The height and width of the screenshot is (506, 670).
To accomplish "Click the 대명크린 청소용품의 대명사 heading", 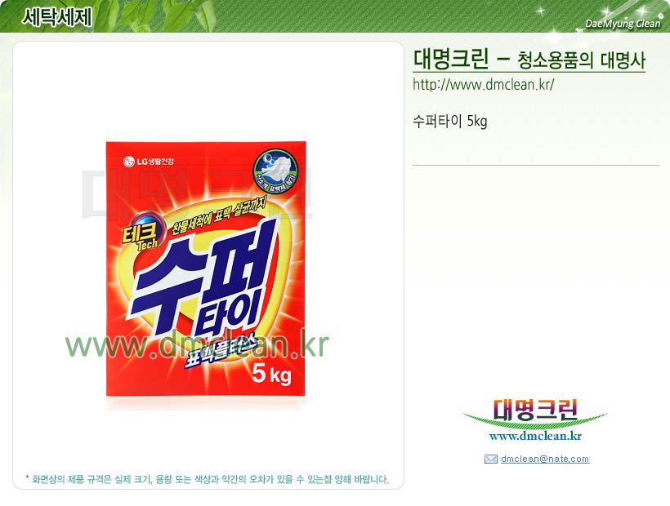I will (529, 60).
